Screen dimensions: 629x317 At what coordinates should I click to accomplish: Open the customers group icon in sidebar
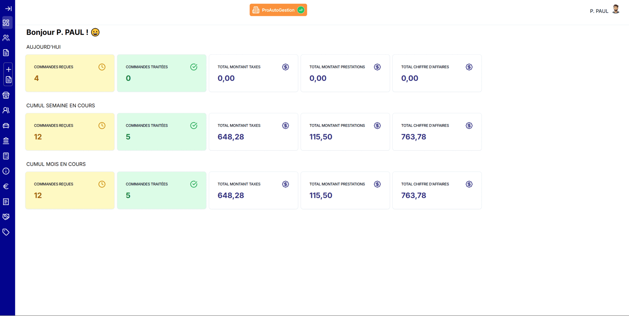(6, 38)
